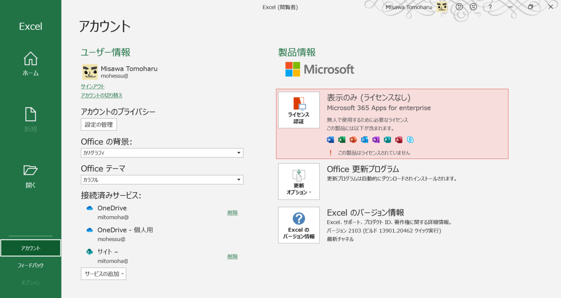Click the restore window button
The image size is (561, 298).
pos(531,7)
